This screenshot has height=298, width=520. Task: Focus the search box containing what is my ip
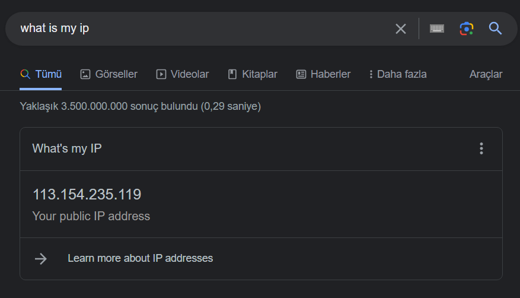(202, 28)
